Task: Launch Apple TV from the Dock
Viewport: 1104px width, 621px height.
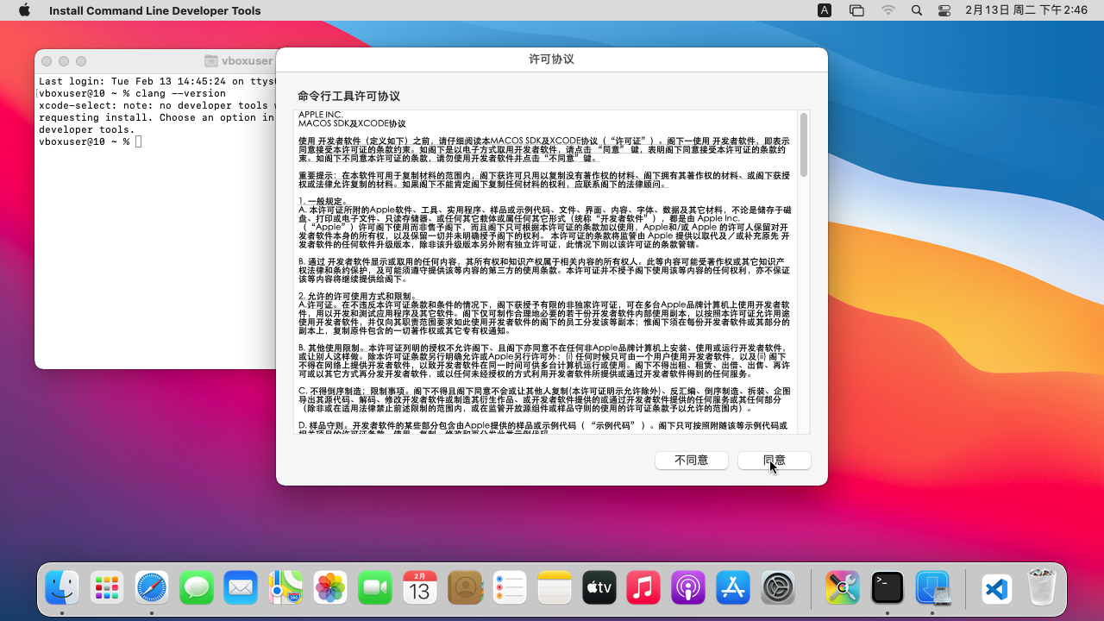Action: 599,588
